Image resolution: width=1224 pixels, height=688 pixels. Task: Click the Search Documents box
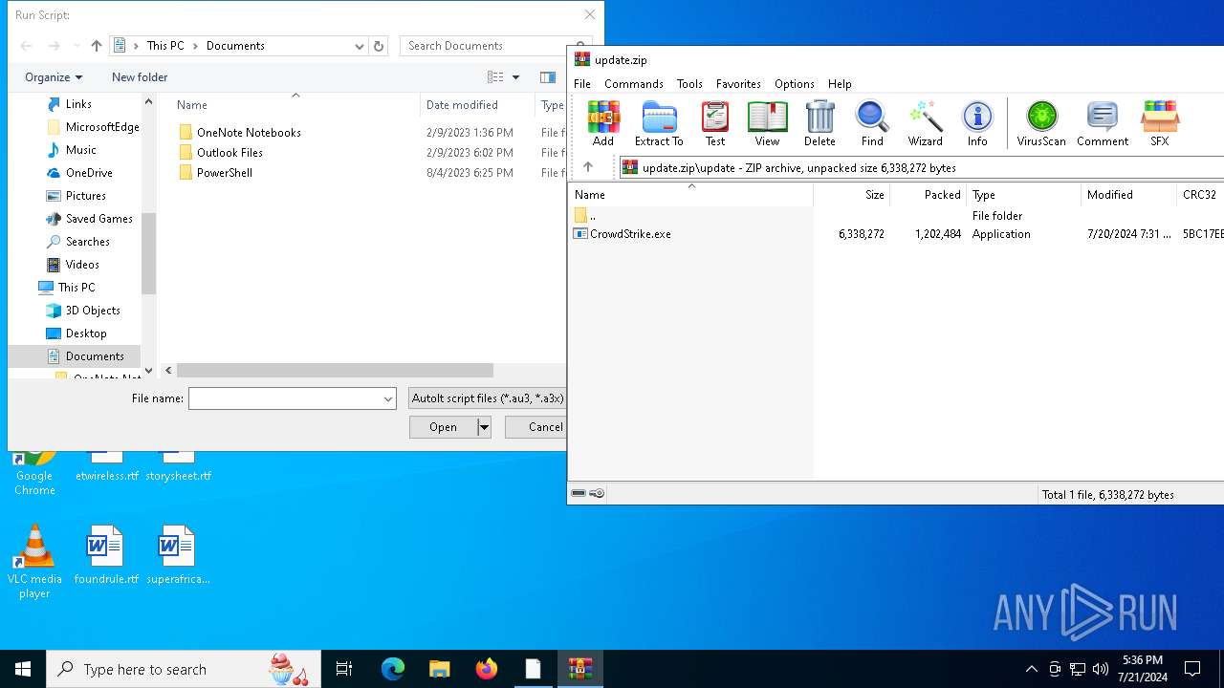[x=482, y=46]
